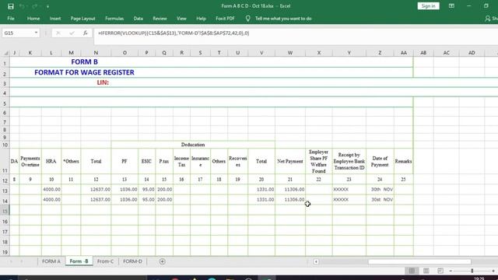Open the Foxit PDF tab
The width and height of the screenshot is (498, 280).
point(225,19)
